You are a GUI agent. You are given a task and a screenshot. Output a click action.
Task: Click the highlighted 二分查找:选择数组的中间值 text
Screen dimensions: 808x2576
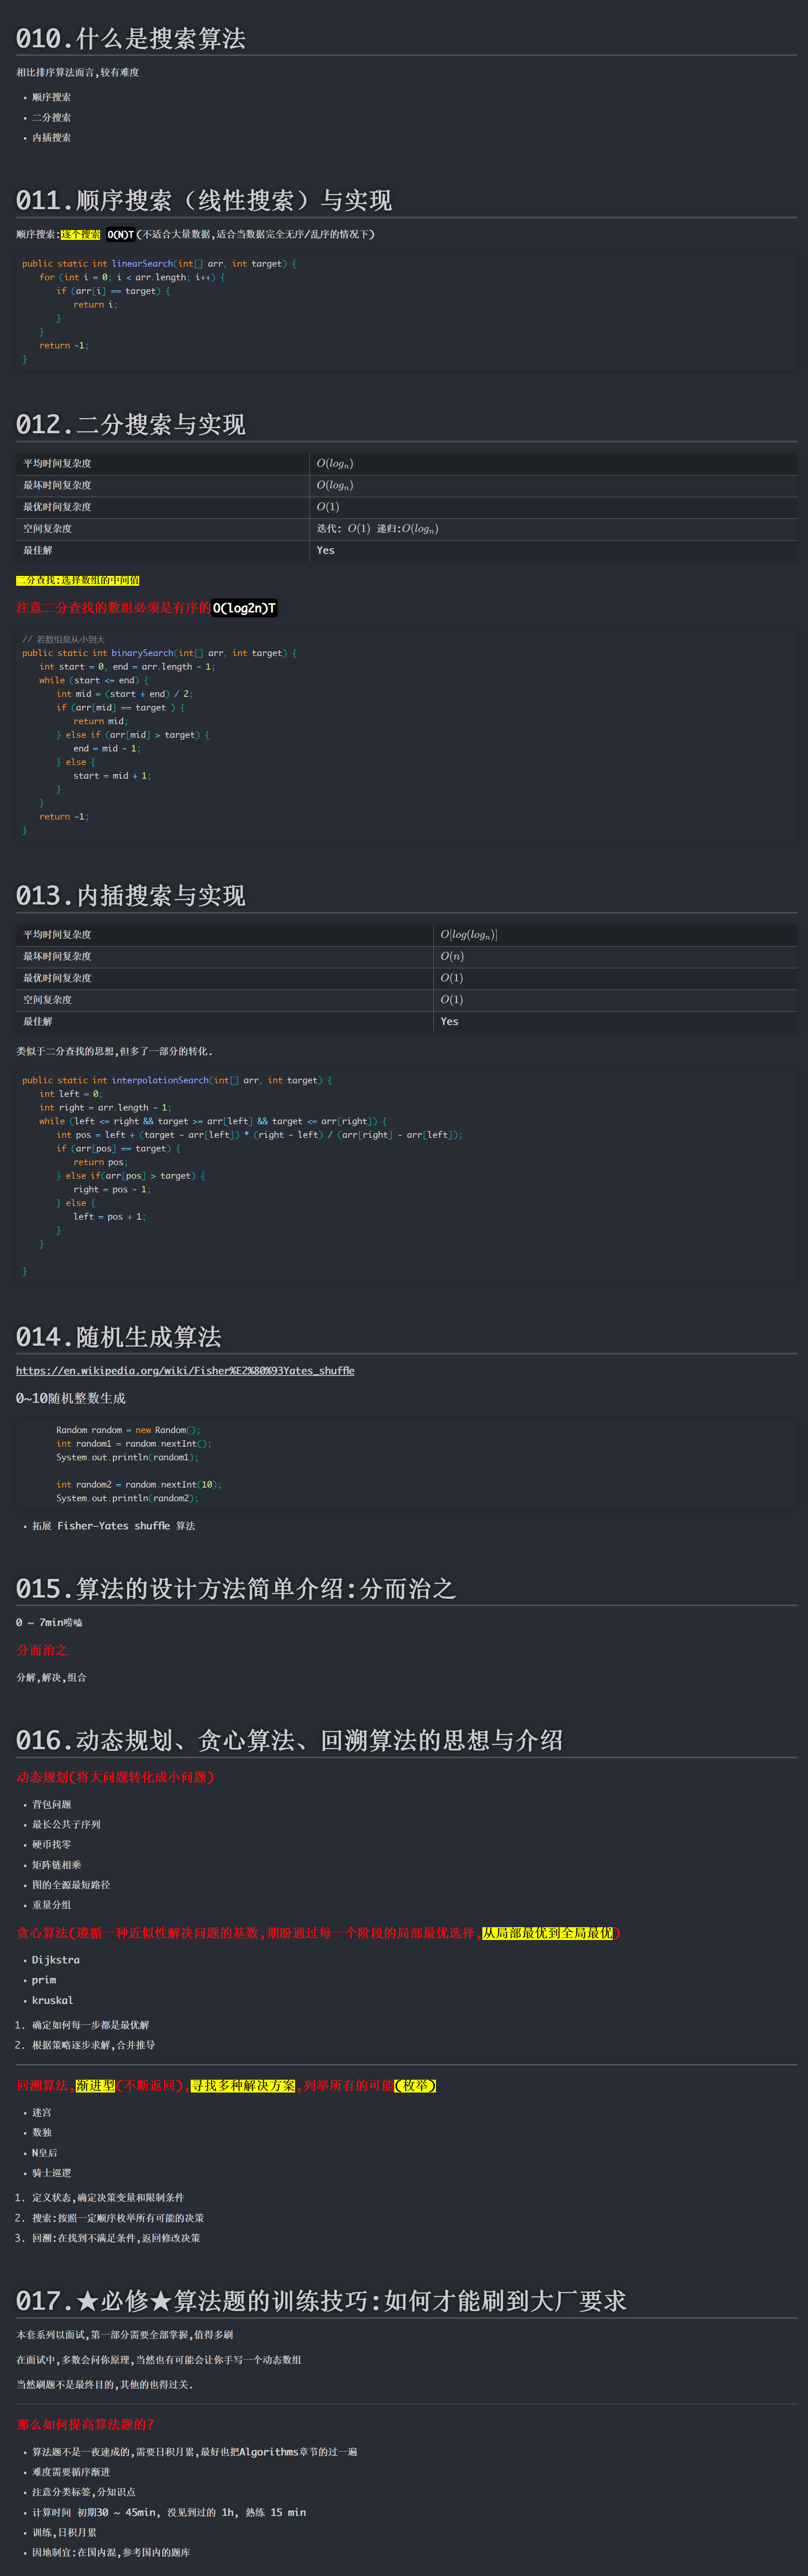tap(78, 580)
